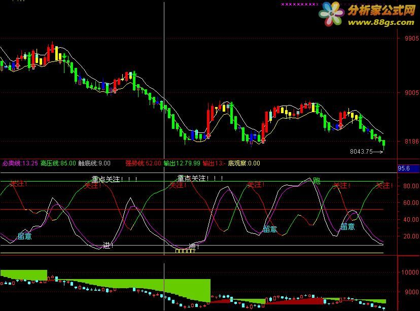
Task: Click the 留意 label below the 关注! near 跑
Action: [347, 227]
